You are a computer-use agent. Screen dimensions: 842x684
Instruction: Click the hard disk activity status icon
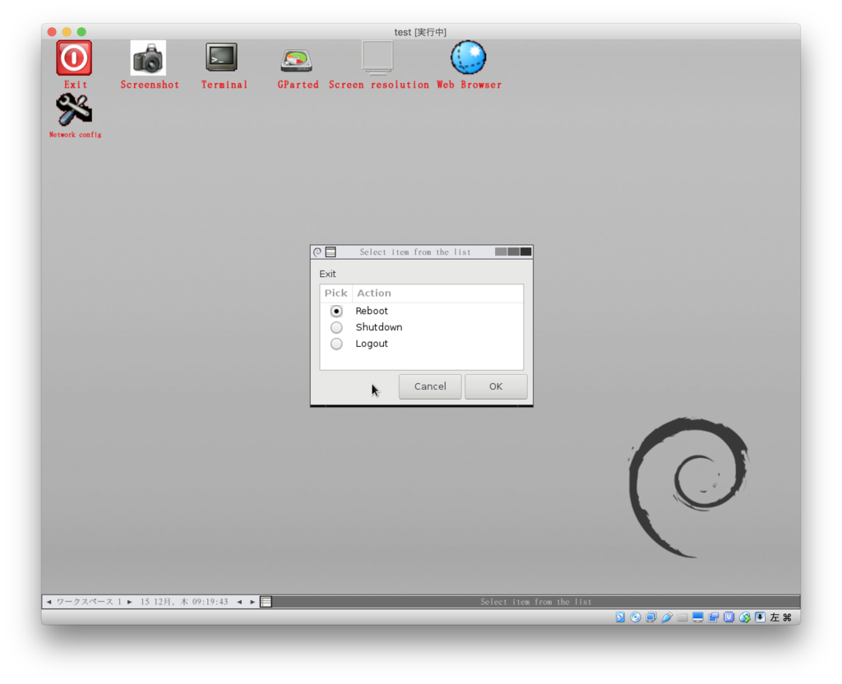(620, 617)
